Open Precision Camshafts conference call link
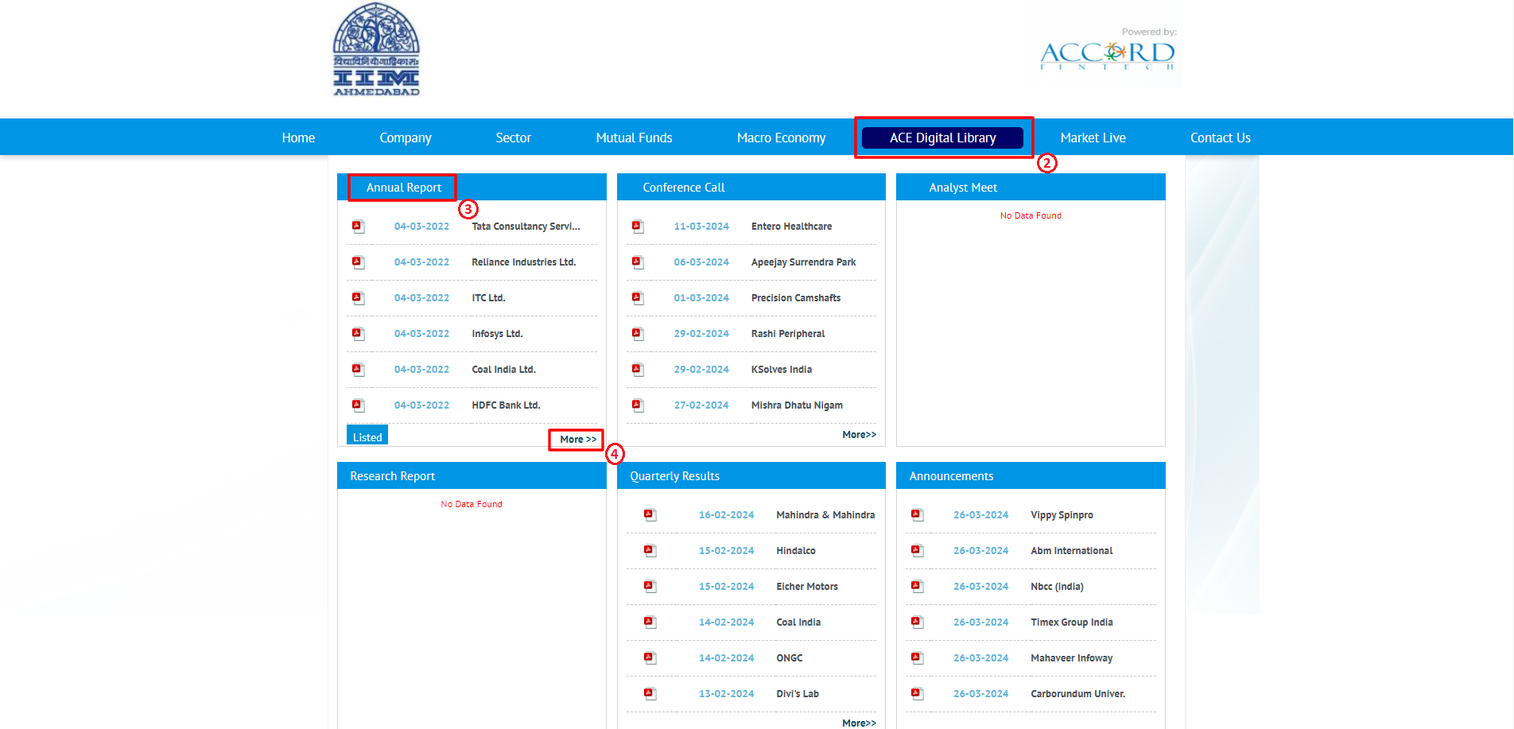 (x=796, y=298)
